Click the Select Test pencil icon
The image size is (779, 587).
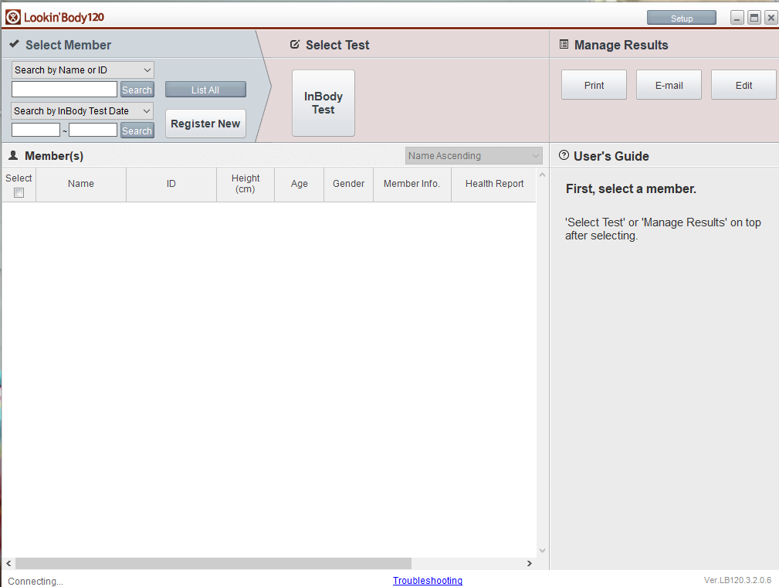point(295,44)
